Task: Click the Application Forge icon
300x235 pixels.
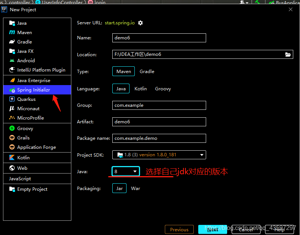Action: pos(12,147)
